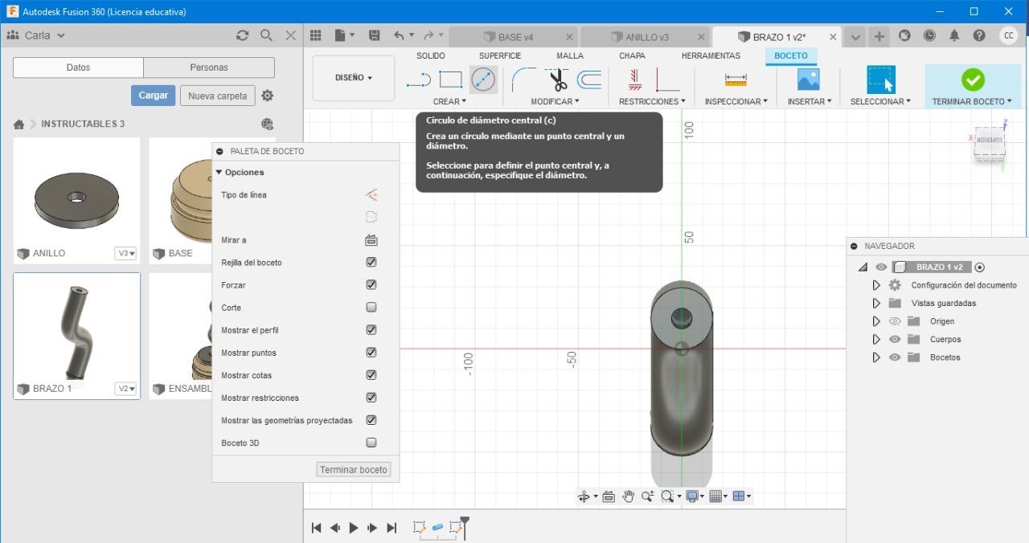The height and width of the screenshot is (543, 1029).
Task: Open the BRAZO 1 thumbnail
Action: (76, 329)
